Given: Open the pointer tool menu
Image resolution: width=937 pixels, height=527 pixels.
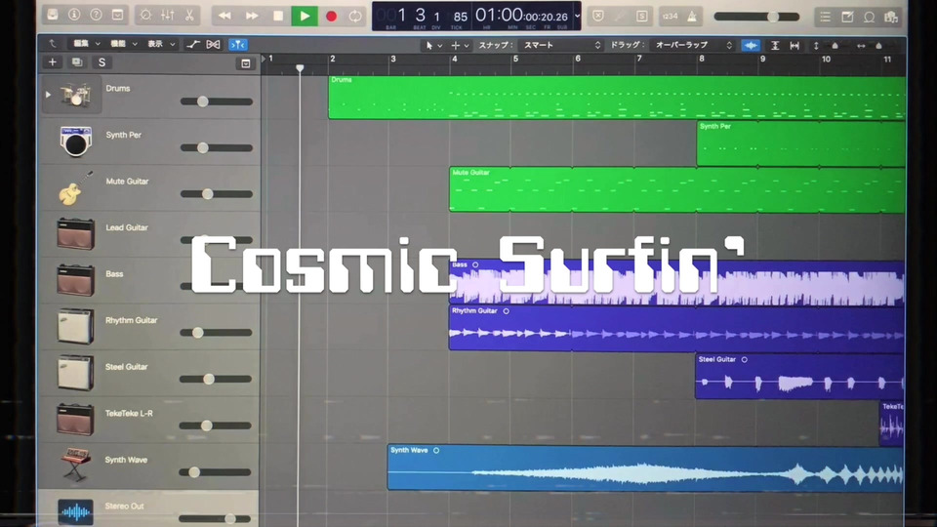Looking at the screenshot, I should tap(433, 46).
